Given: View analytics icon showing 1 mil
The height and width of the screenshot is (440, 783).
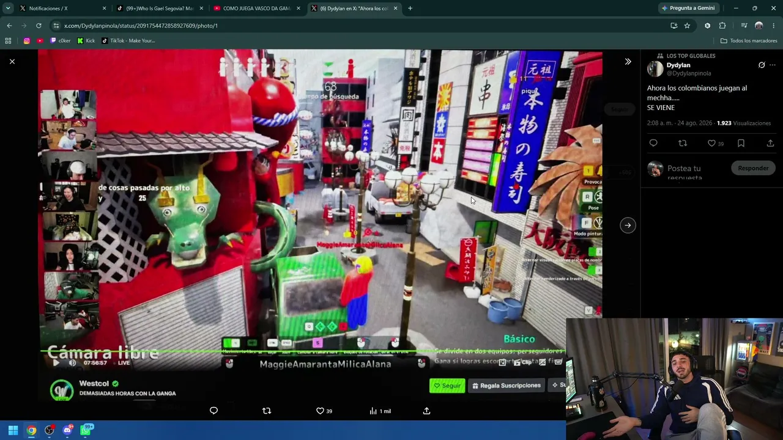Looking at the screenshot, I should coord(380,411).
